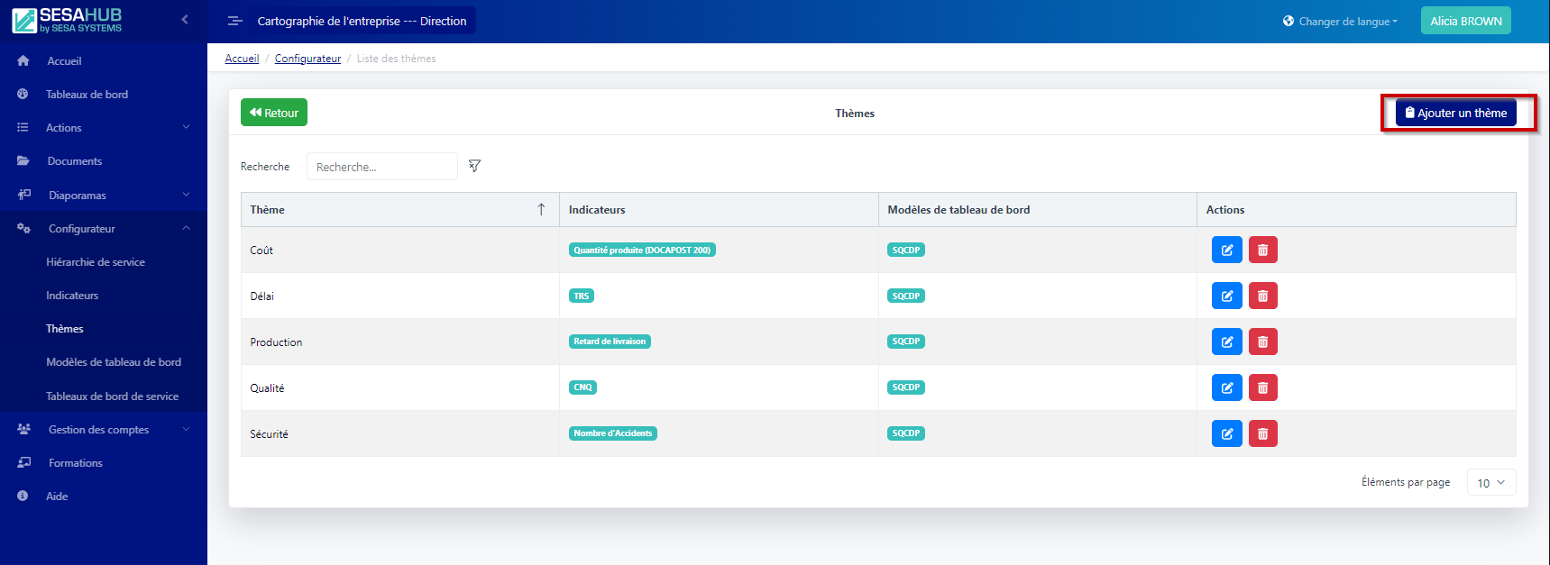
Task: Delete the Sécurité theme with trash icon
Action: pyautogui.click(x=1262, y=433)
